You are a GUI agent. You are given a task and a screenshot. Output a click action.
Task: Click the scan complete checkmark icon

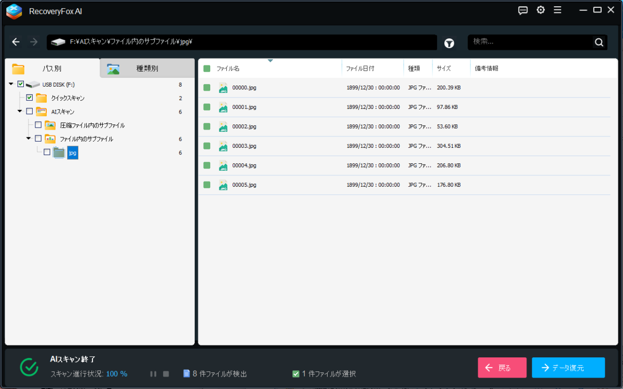pos(29,367)
